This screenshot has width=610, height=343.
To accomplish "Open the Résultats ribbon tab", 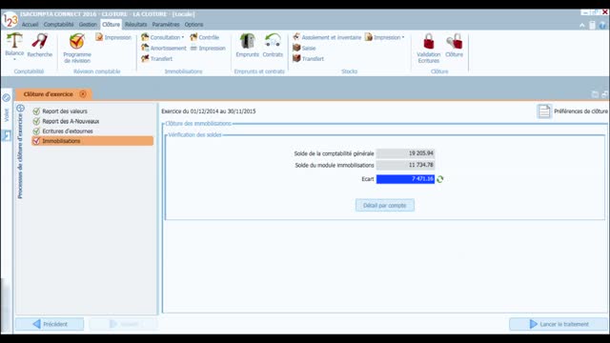I will coord(135,24).
